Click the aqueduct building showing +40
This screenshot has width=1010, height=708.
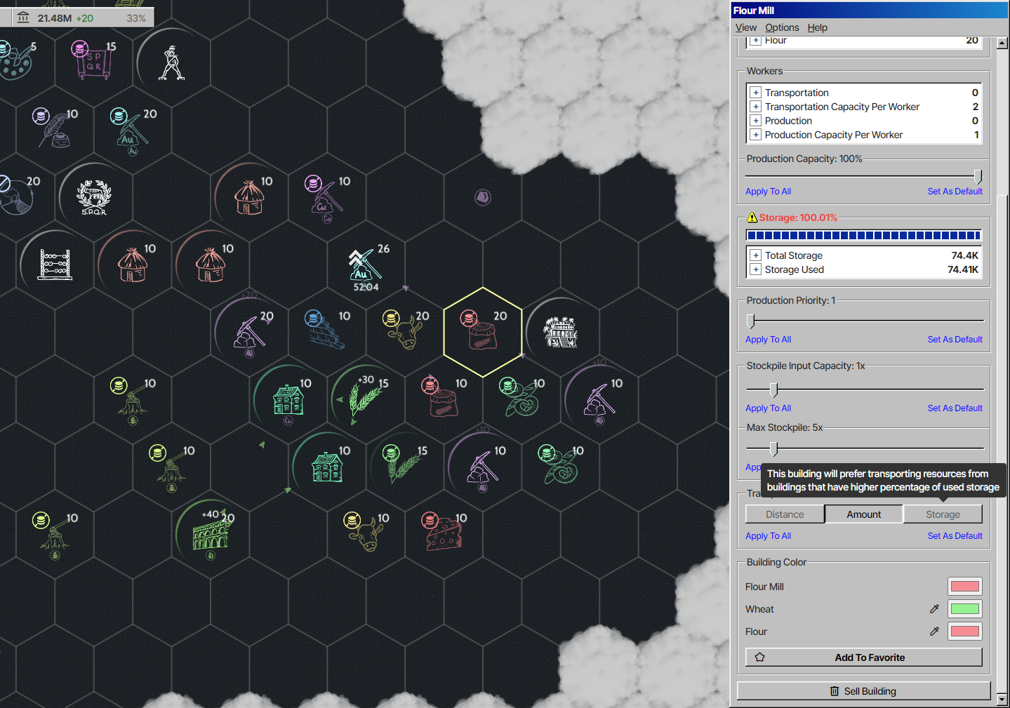coord(211,533)
